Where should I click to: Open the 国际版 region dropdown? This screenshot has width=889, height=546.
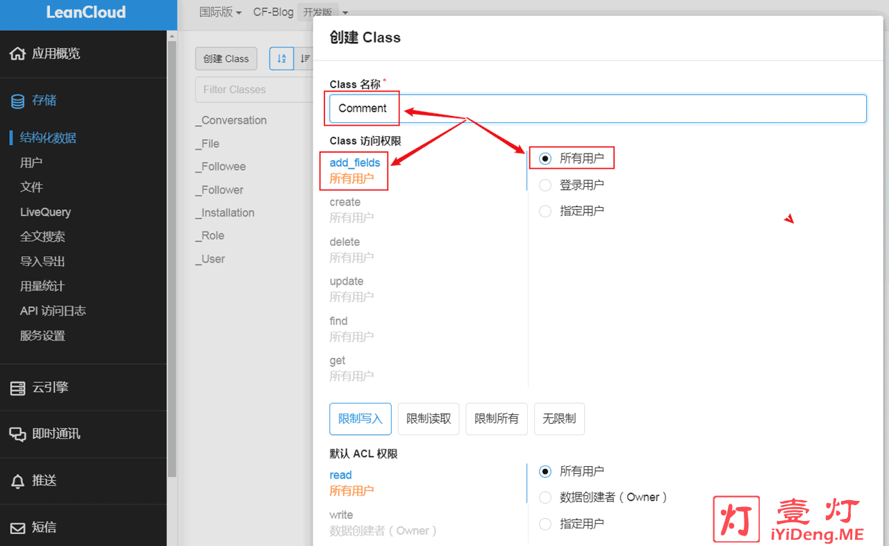[220, 12]
